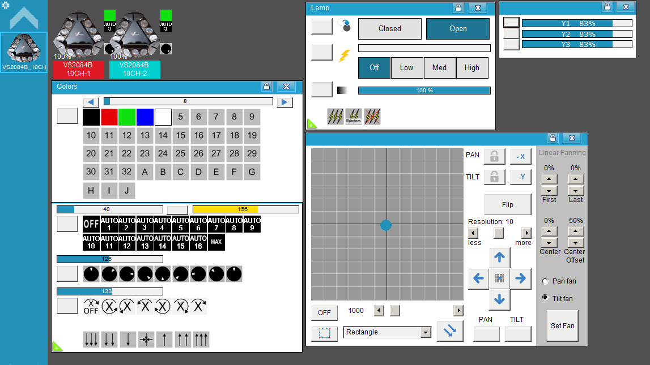Click the center position grid icon

pyautogui.click(x=499, y=278)
